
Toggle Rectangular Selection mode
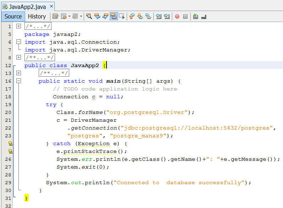[122, 16]
